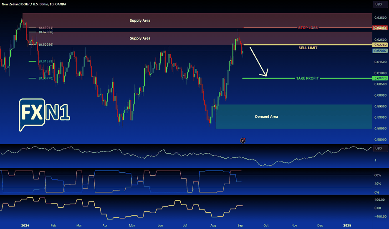Click the green 0.60770 price tag on the axis

[x=380, y=78]
